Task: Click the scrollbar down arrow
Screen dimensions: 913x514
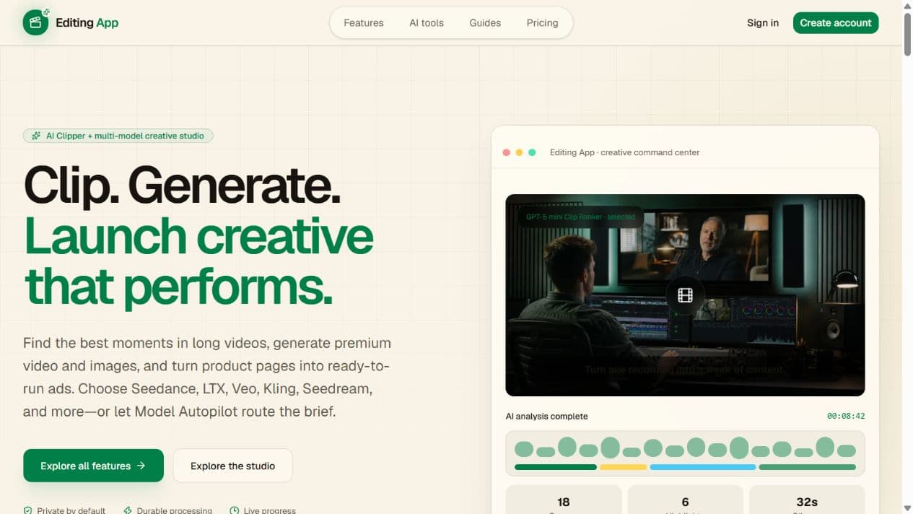Action: (907, 508)
